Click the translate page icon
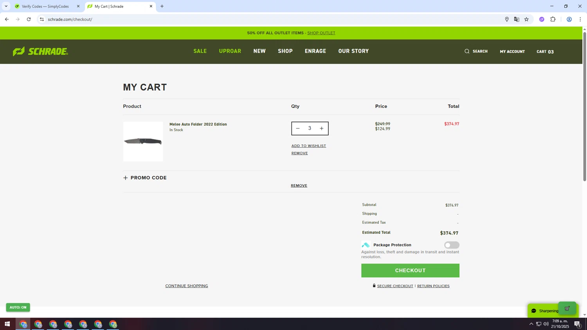Screen dimensions: 587x330 517,19
